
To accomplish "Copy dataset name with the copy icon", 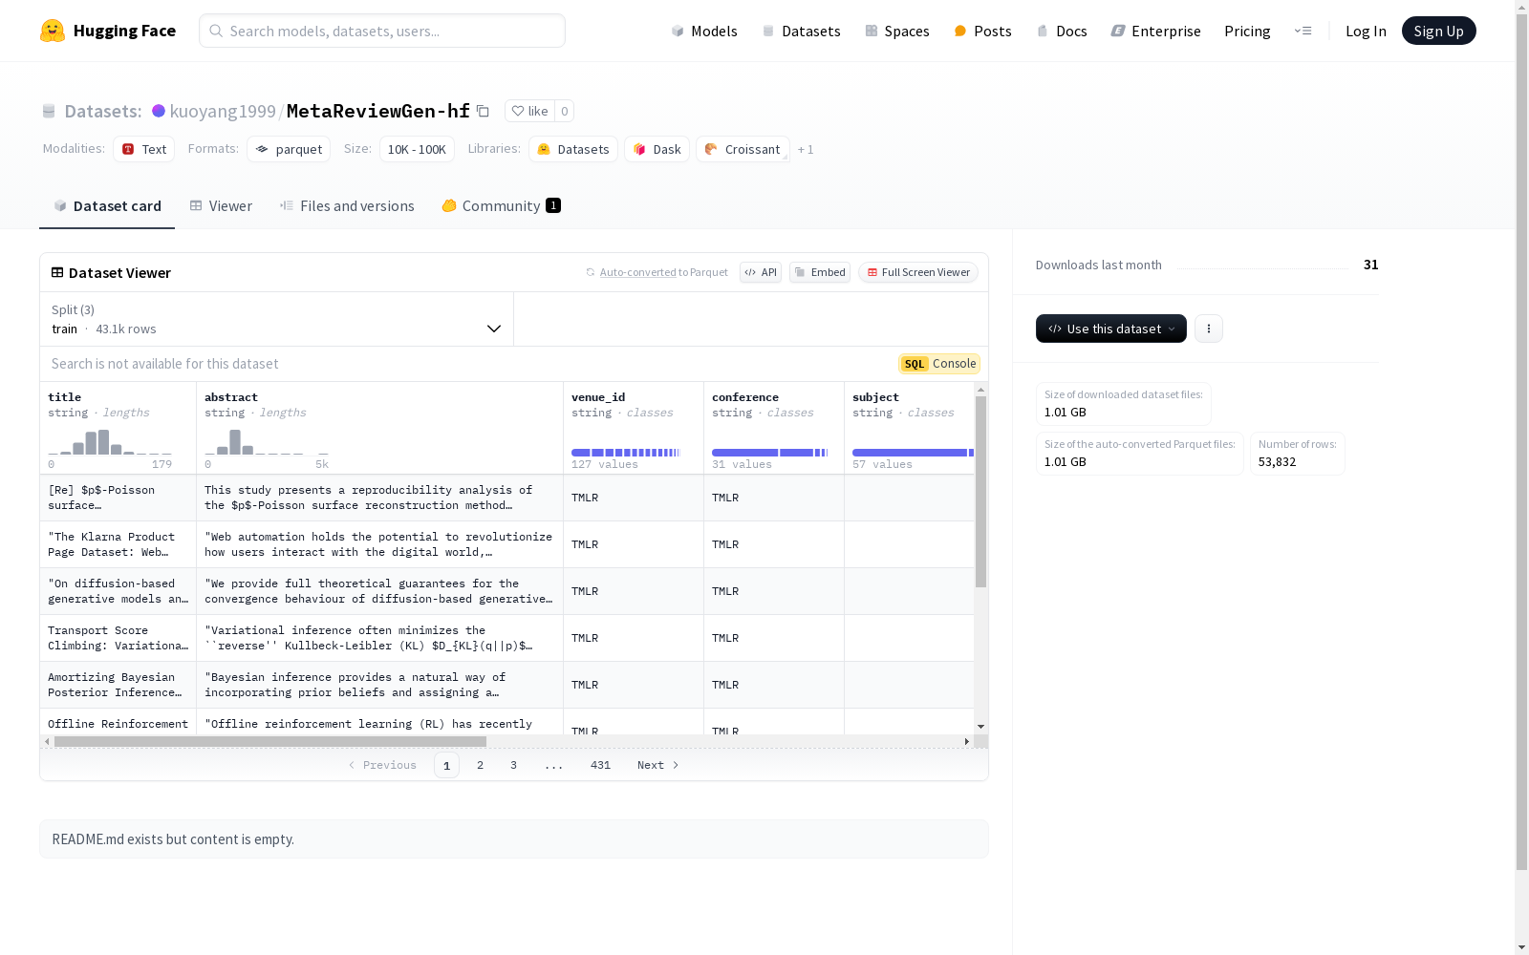I will click(x=484, y=111).
